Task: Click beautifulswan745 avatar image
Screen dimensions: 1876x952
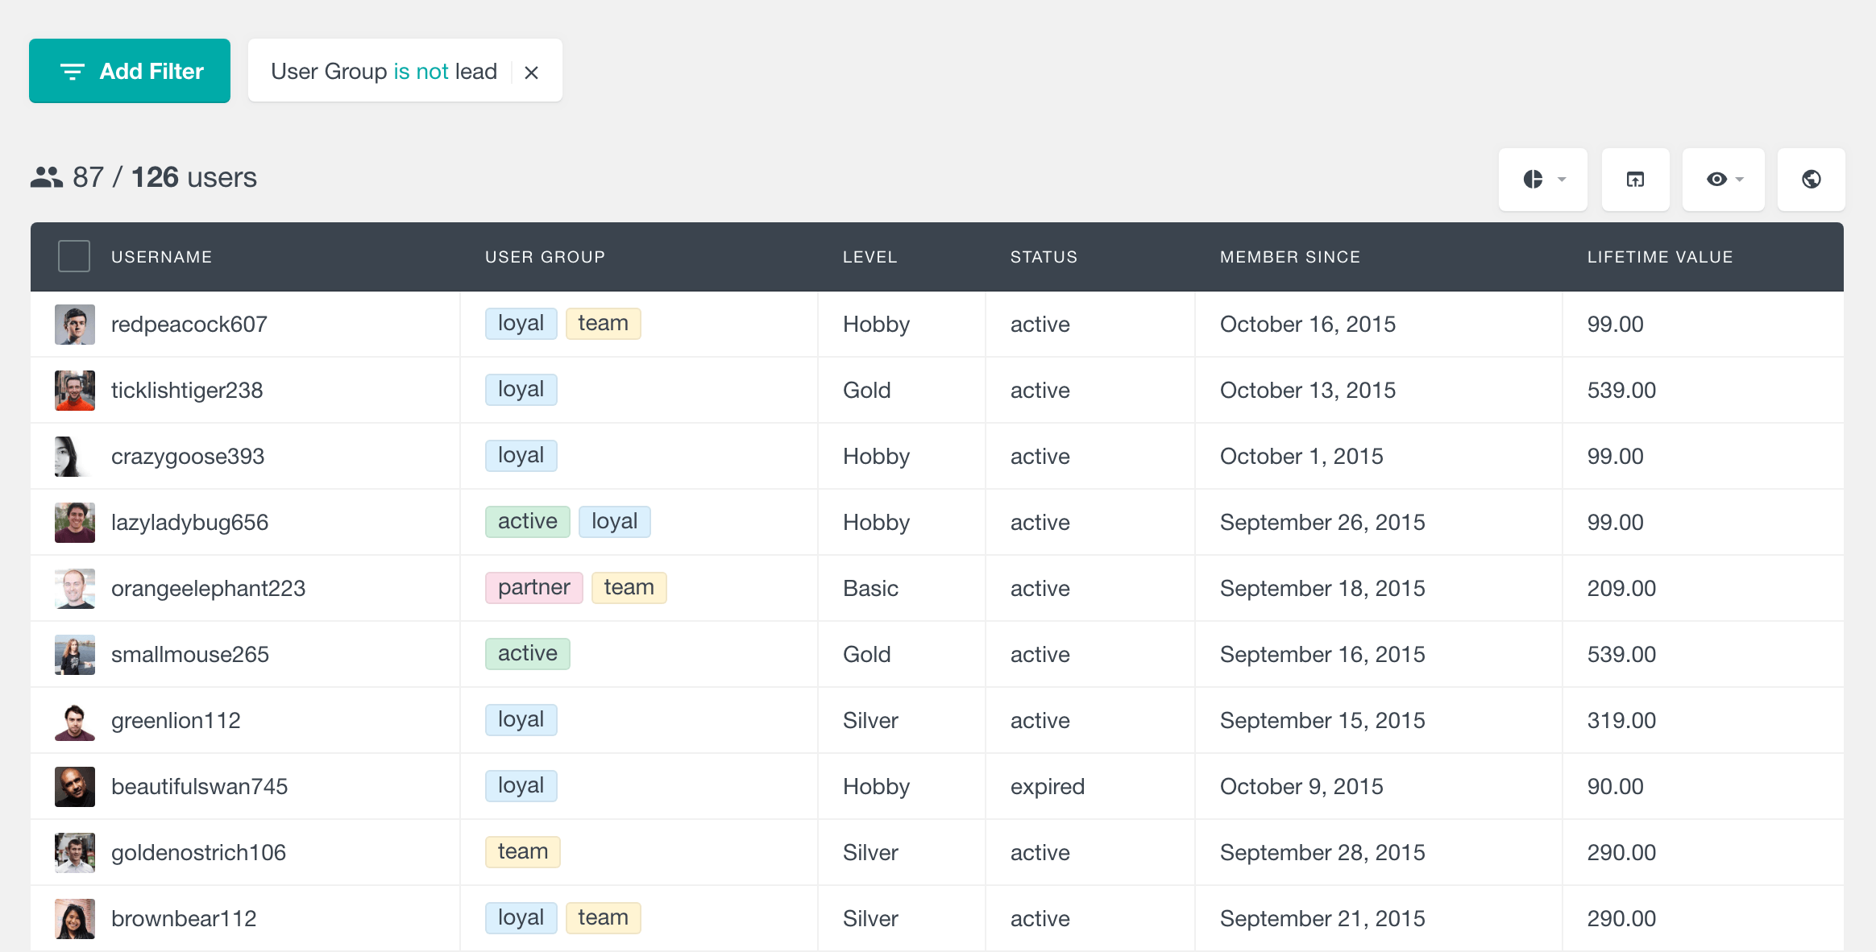Action: [x=75, y=787]
